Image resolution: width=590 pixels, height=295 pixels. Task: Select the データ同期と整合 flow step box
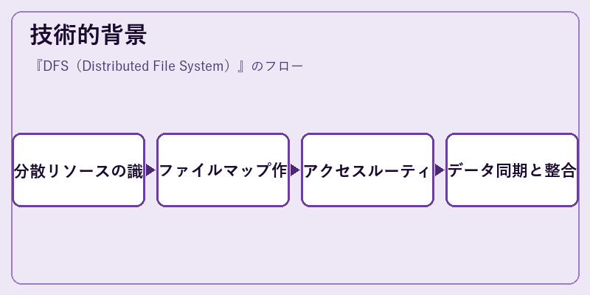pyautogui.click(x=512, y=170)
